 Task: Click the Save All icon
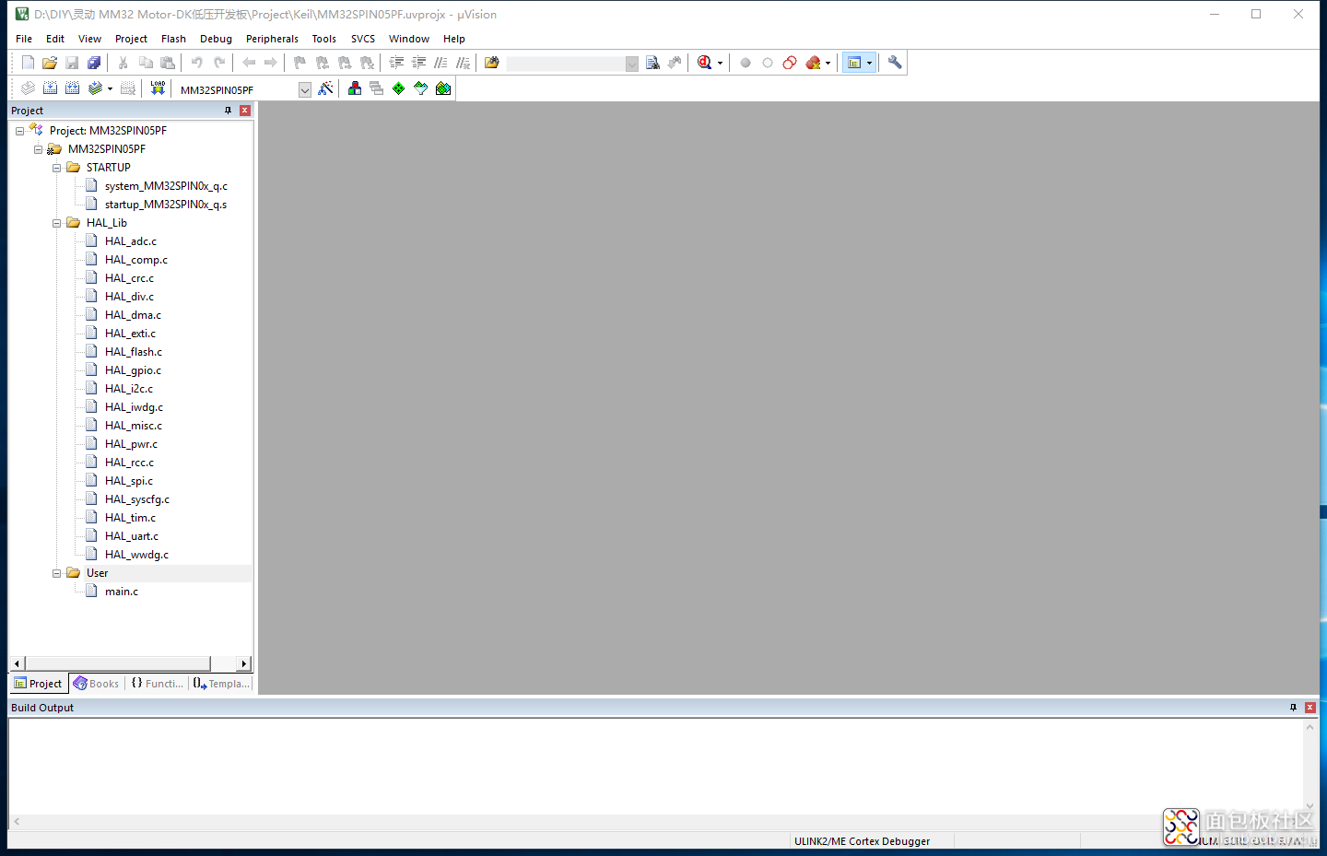tap(94, 63)
